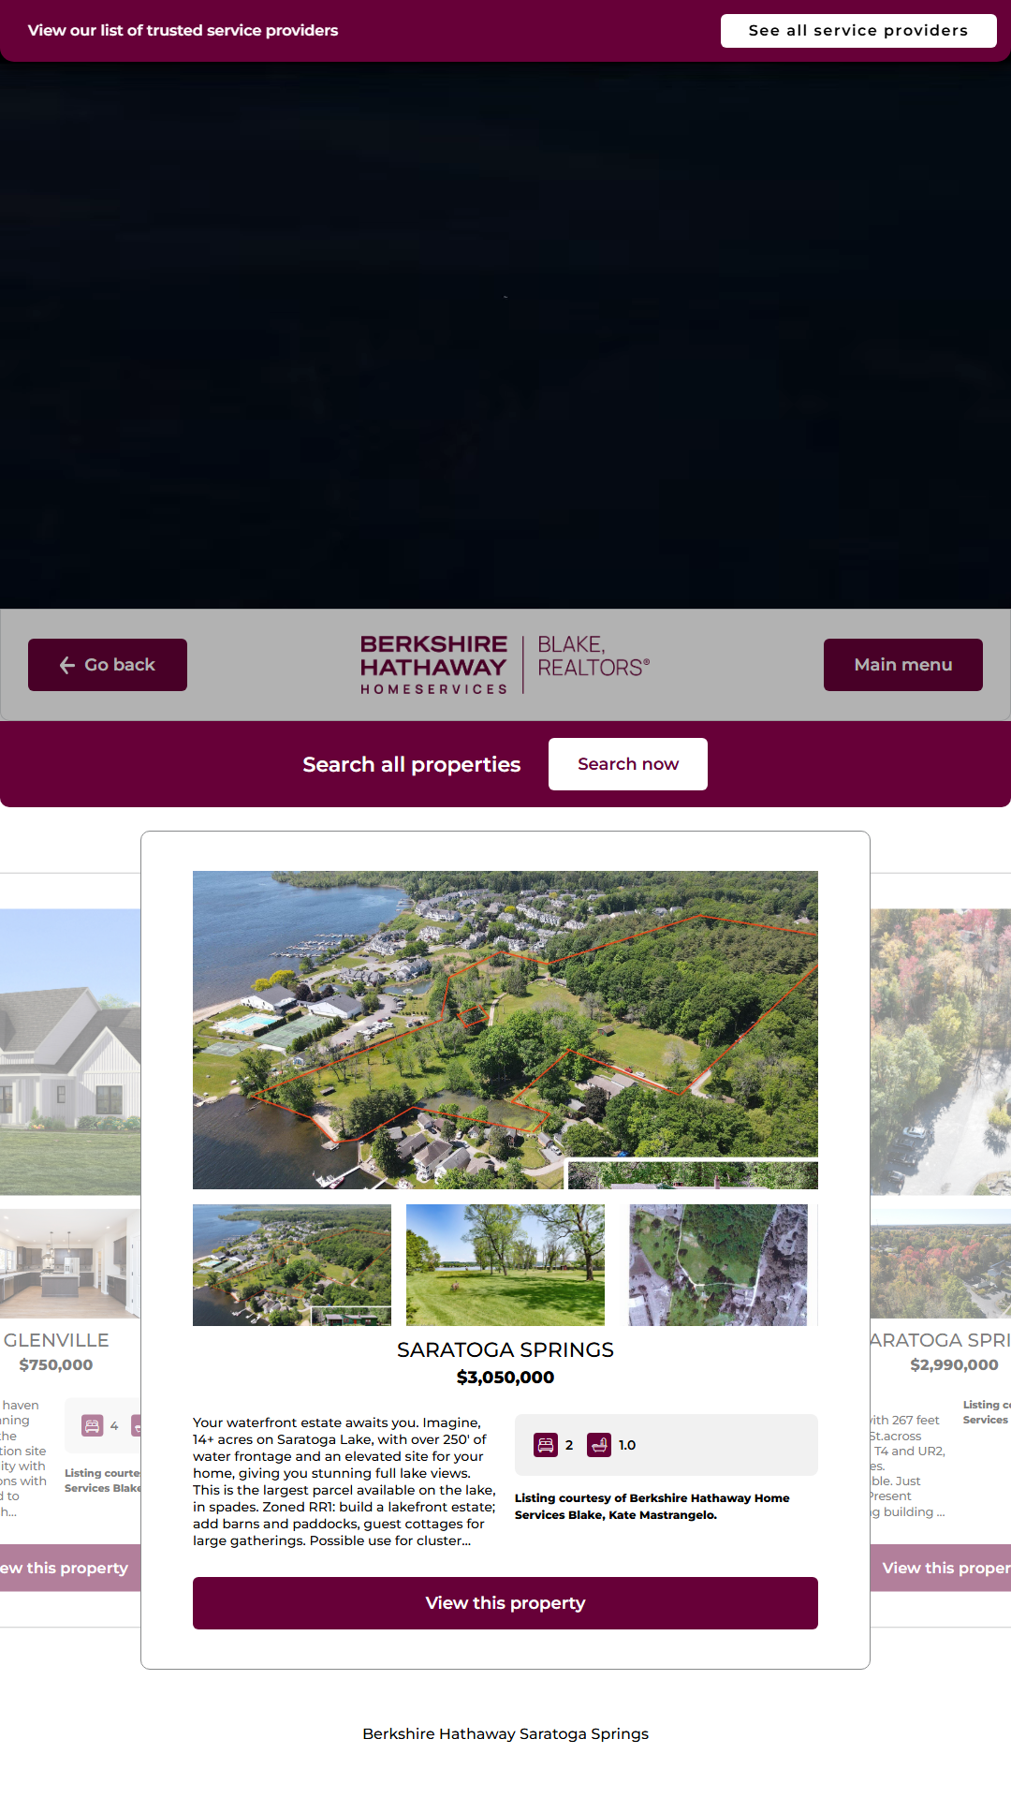The image size is (1011, 1798).
Task: See all service providers
Action: [x=858, y=31]
